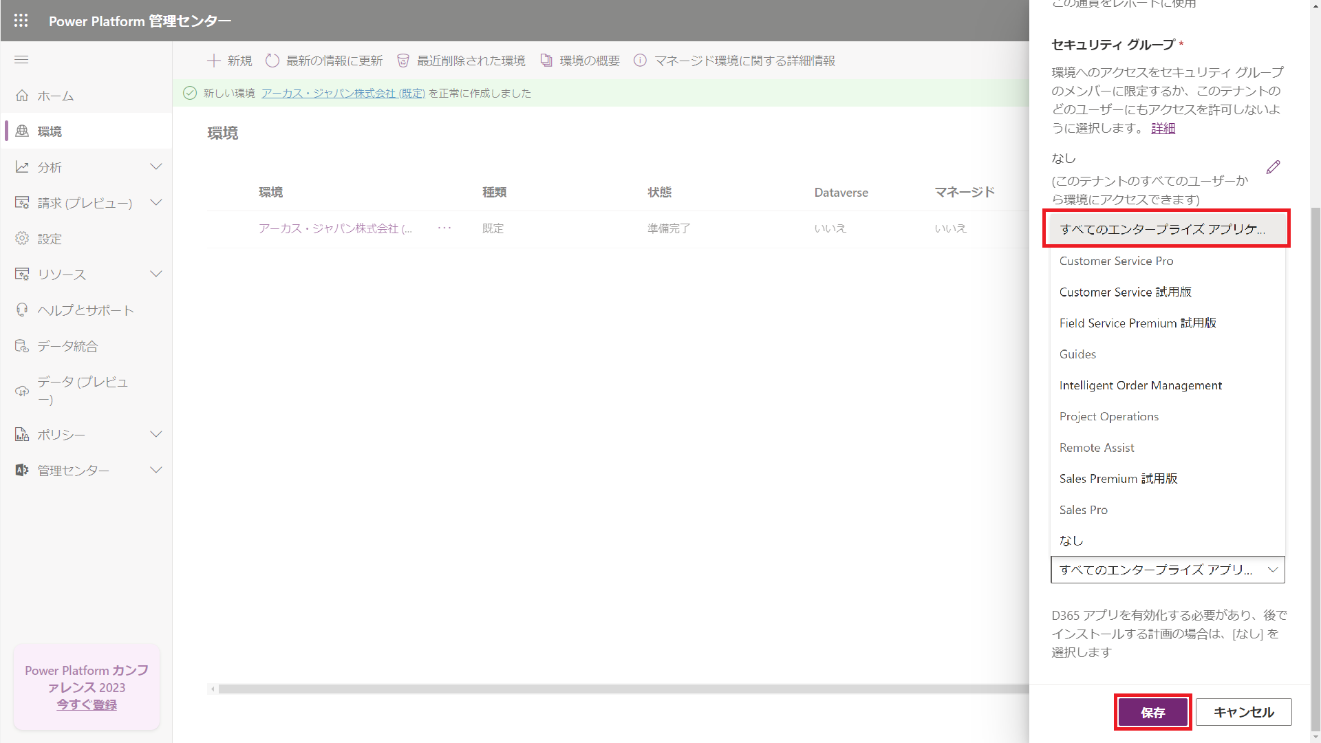Edit security group with pencil icon
The height and width of the screenshot is (743, 1321).
(1273, 167)
